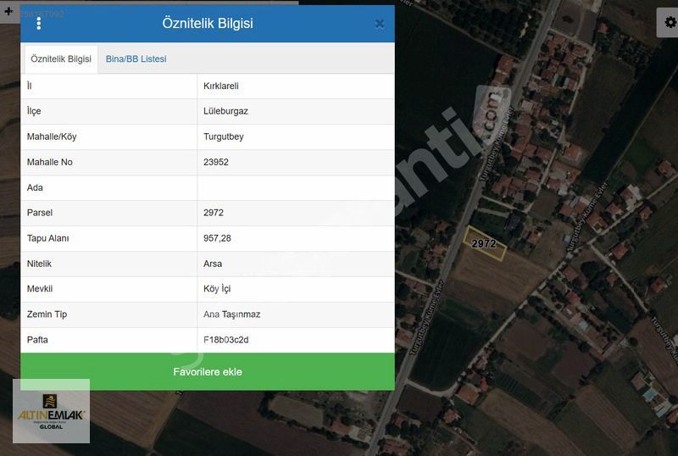Click the Mahalle No value 23952

coord(216,162)
